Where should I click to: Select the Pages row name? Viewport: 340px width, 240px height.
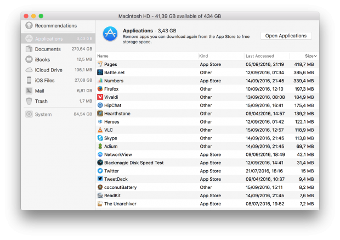click(x=111, y=64)
